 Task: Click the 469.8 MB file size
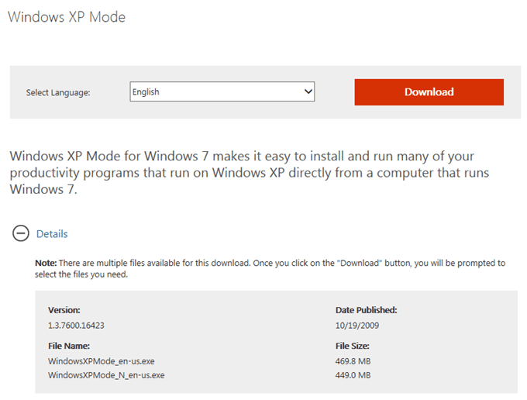pyautogui.click(x=353, y=360)
